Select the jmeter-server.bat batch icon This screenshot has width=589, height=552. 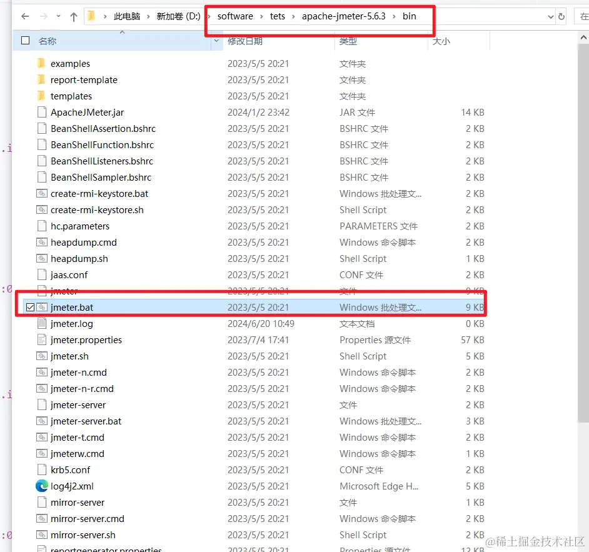coord(42,421)
